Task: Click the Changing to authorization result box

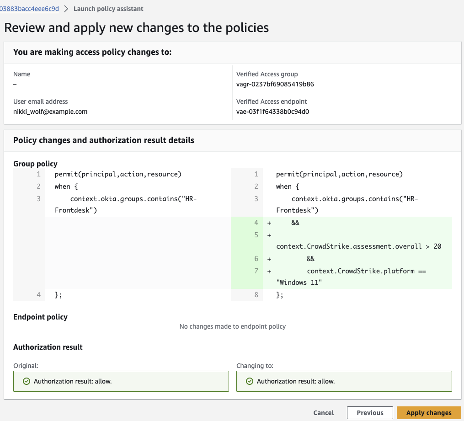Action: point(344,381)
